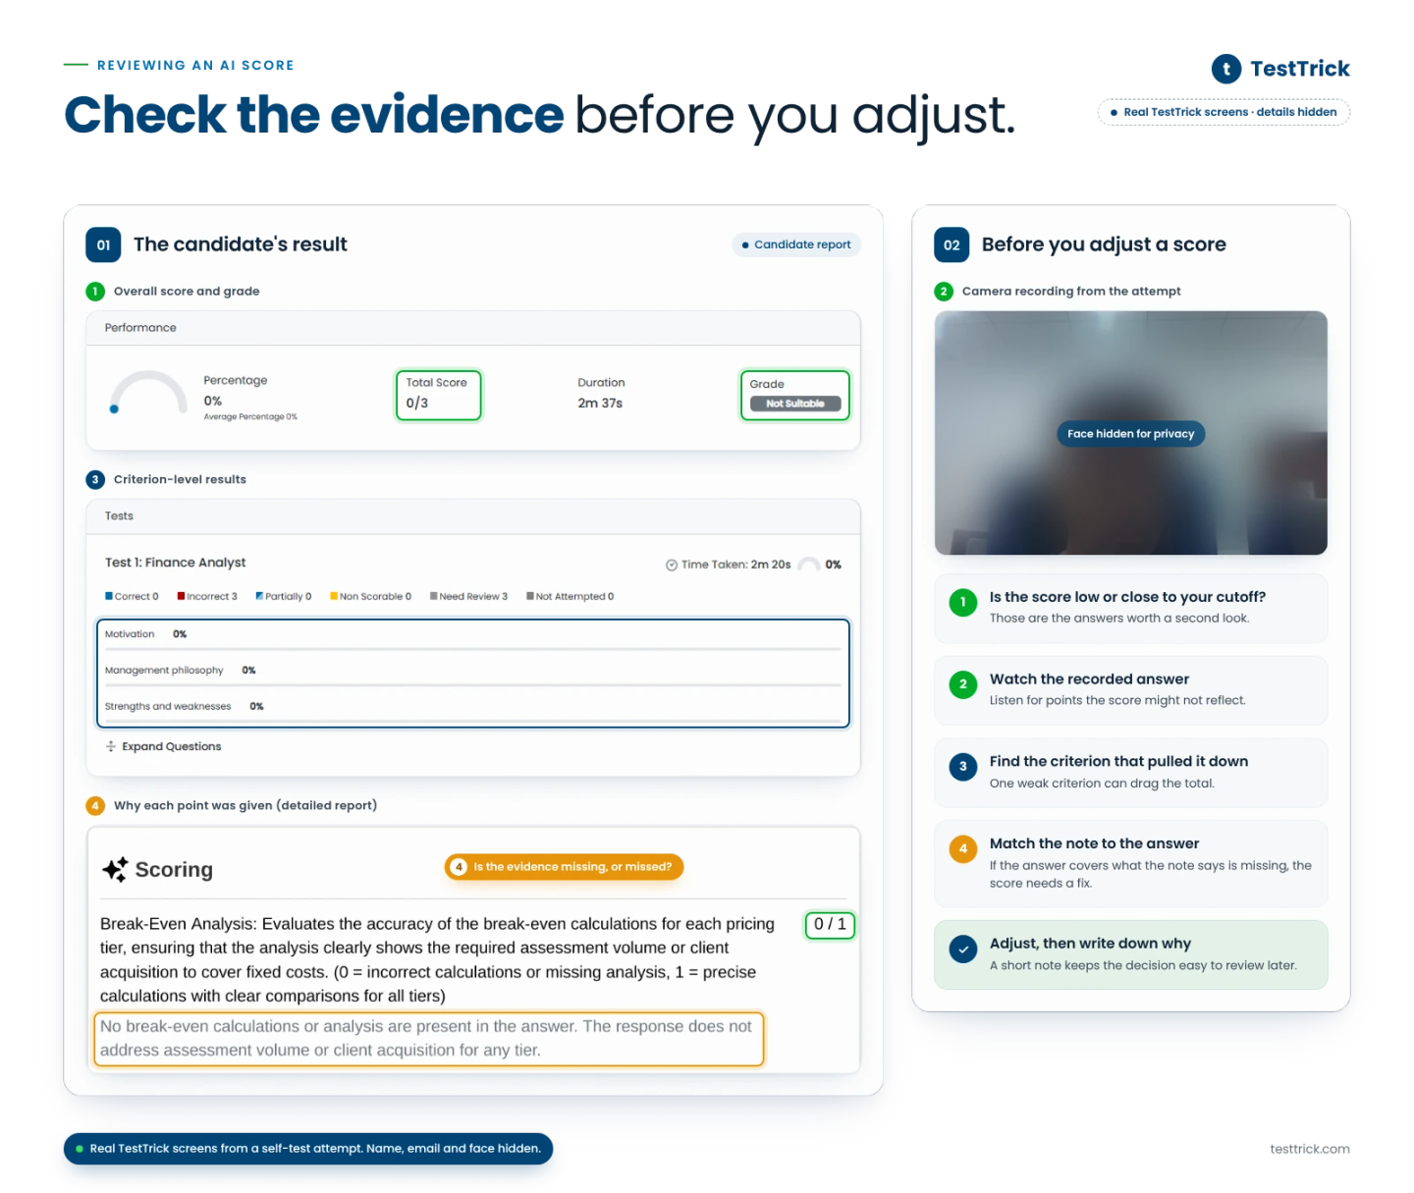
Task: Click the gray Not Attempted legend square
Action: [x=530, y=596]
